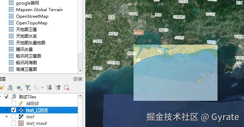The height and width of the screenshot is (127, 244).
Task: Select the 天地图水系 entry
Action: coord(26,36)
